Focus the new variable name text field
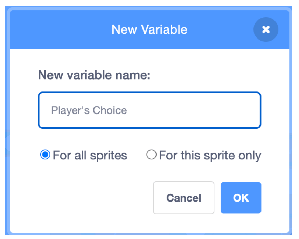This screenshot has height=239, width=299. 149,110
